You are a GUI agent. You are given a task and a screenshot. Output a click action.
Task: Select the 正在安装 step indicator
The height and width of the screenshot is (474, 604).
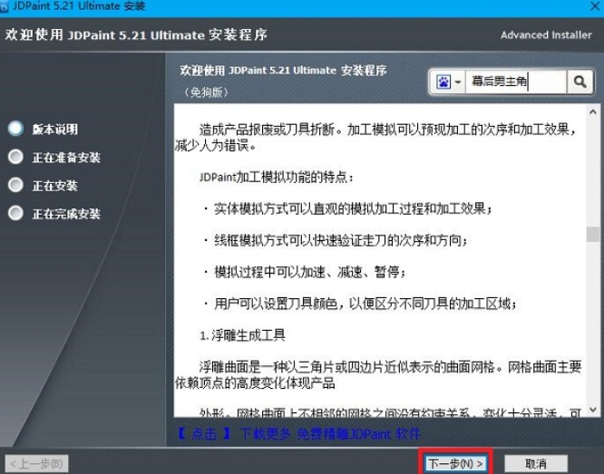click(x=15, y=185)
